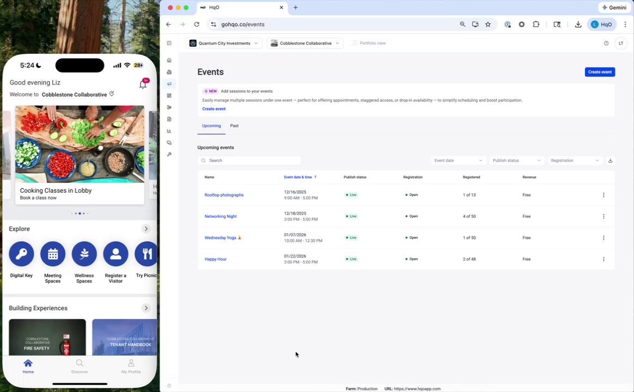Open Chrome downloads icon
Image resolution: width=634 pixels, height=392 pixels.
point(578,24)
